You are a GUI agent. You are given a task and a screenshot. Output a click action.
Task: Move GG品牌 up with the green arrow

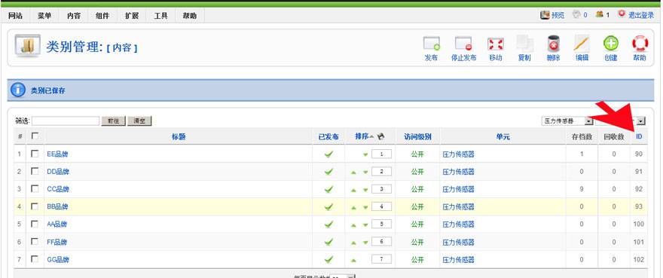tap(353, 261)
